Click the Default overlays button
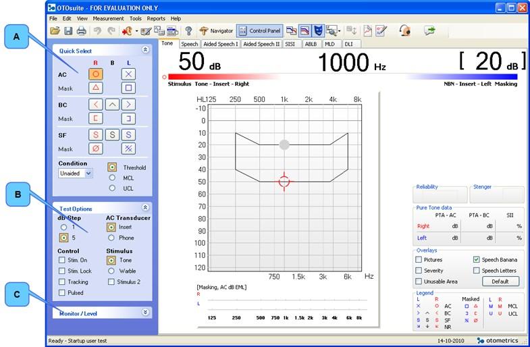This screenshot has height=347, width=530. coord(500,282)
